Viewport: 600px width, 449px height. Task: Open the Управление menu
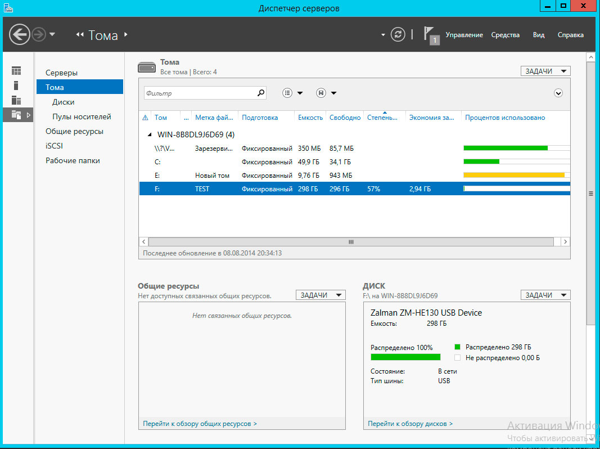[464, 35]
